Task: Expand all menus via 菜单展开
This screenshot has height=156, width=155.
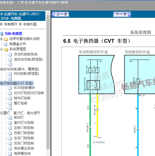Action: 11,24
